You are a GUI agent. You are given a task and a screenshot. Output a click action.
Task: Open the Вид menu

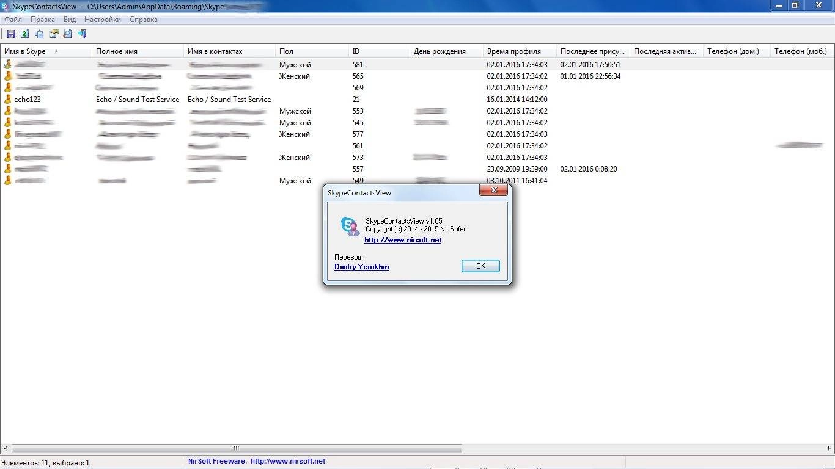(70, 20)
